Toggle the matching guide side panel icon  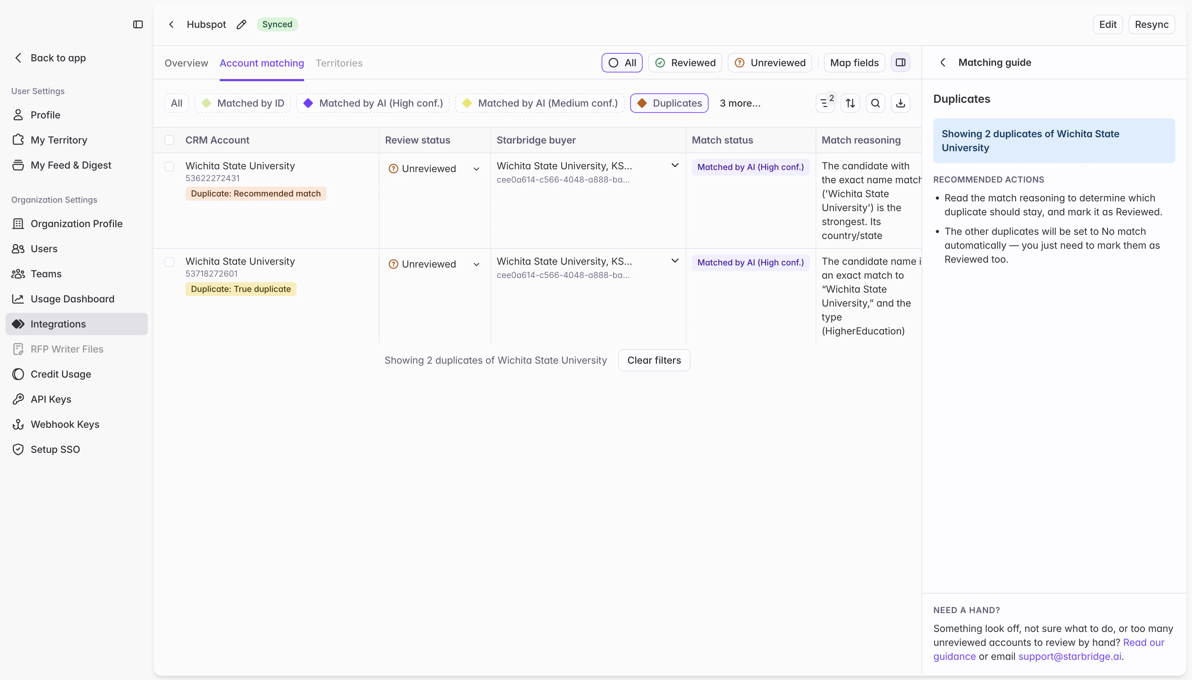(900, 63)
